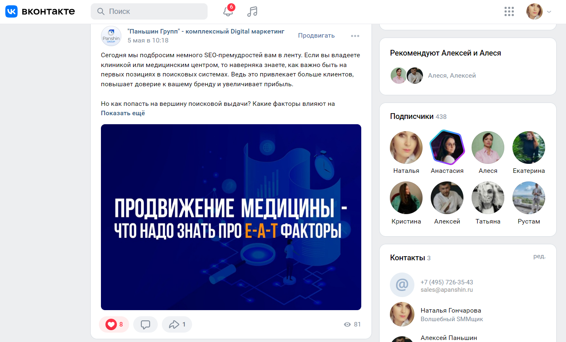Viewport: 566px width, 342px height.
Task: Click the recommenders' names "Алеся, Алексей"
Action: click(x=452, y=76)
